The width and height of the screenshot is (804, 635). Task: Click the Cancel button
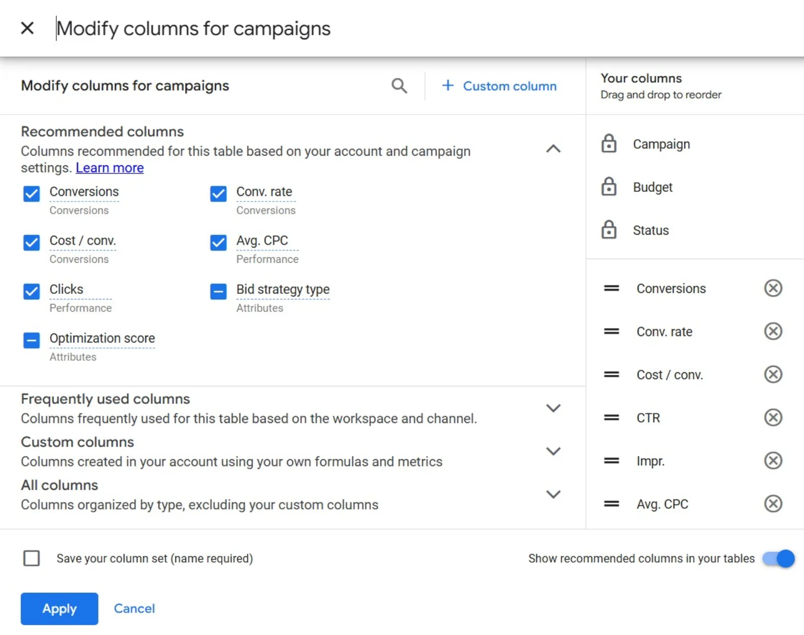pos(134,608)
